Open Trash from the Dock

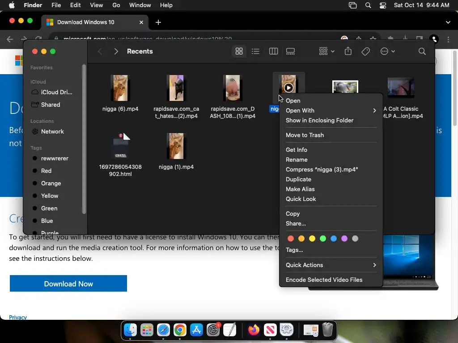point(328,330)
